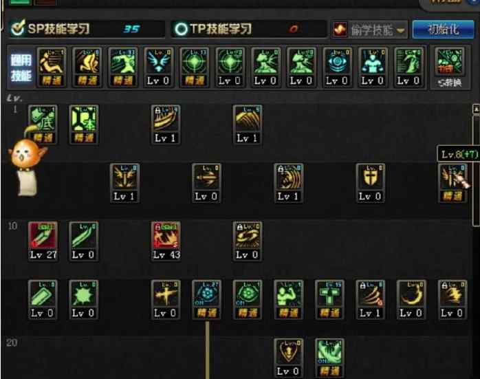The width and height of the screenshot is (480, 379).
Task: Select the green flexing muscle skill icon
Action: pyautogui.click(x=288, y=299)
